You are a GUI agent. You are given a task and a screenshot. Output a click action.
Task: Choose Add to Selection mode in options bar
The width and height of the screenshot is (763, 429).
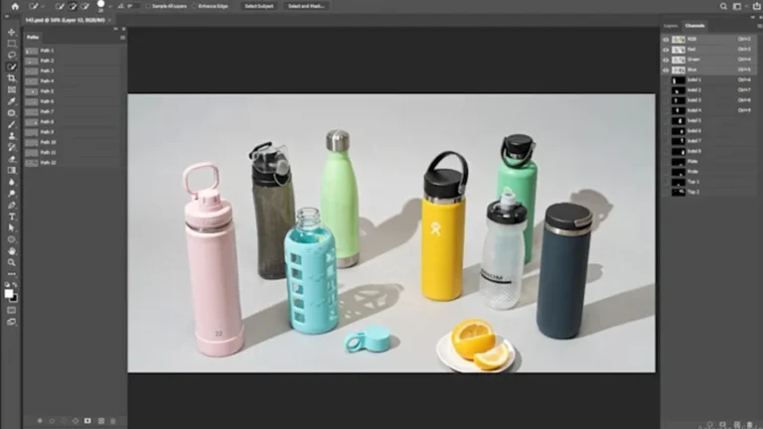coord(73,6)
